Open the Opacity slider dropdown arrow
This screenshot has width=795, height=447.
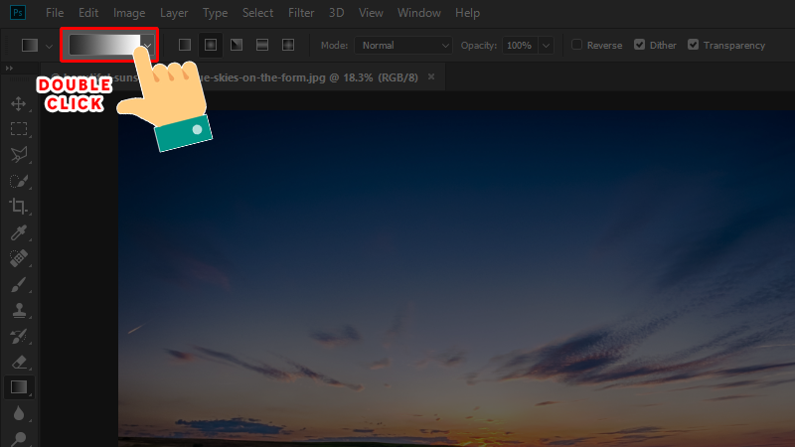coord(546,46)
